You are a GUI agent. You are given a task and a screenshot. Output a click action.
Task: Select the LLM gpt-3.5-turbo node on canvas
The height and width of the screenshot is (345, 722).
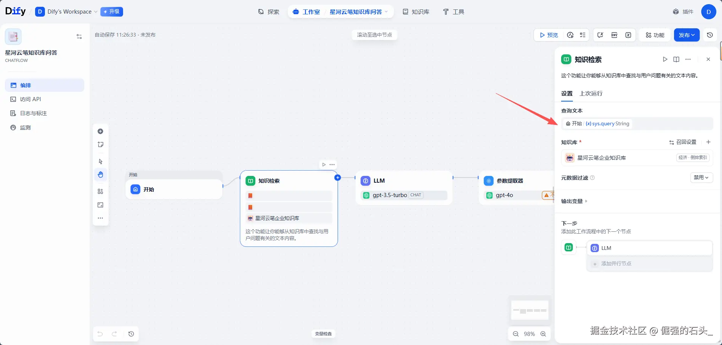[x=404, y=188]
